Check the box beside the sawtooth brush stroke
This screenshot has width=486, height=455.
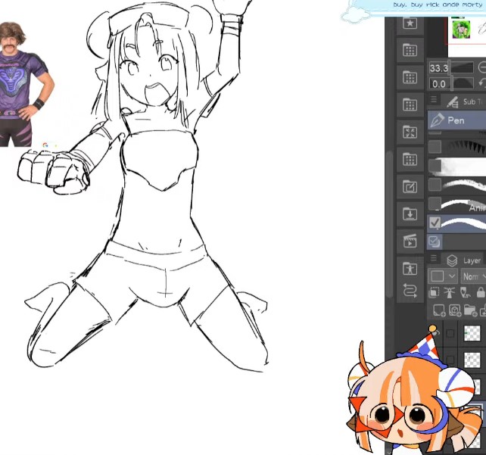(x=435, y=146)
